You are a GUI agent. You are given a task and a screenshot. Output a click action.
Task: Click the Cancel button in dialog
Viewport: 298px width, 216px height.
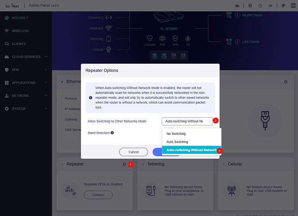pos(134,152)
